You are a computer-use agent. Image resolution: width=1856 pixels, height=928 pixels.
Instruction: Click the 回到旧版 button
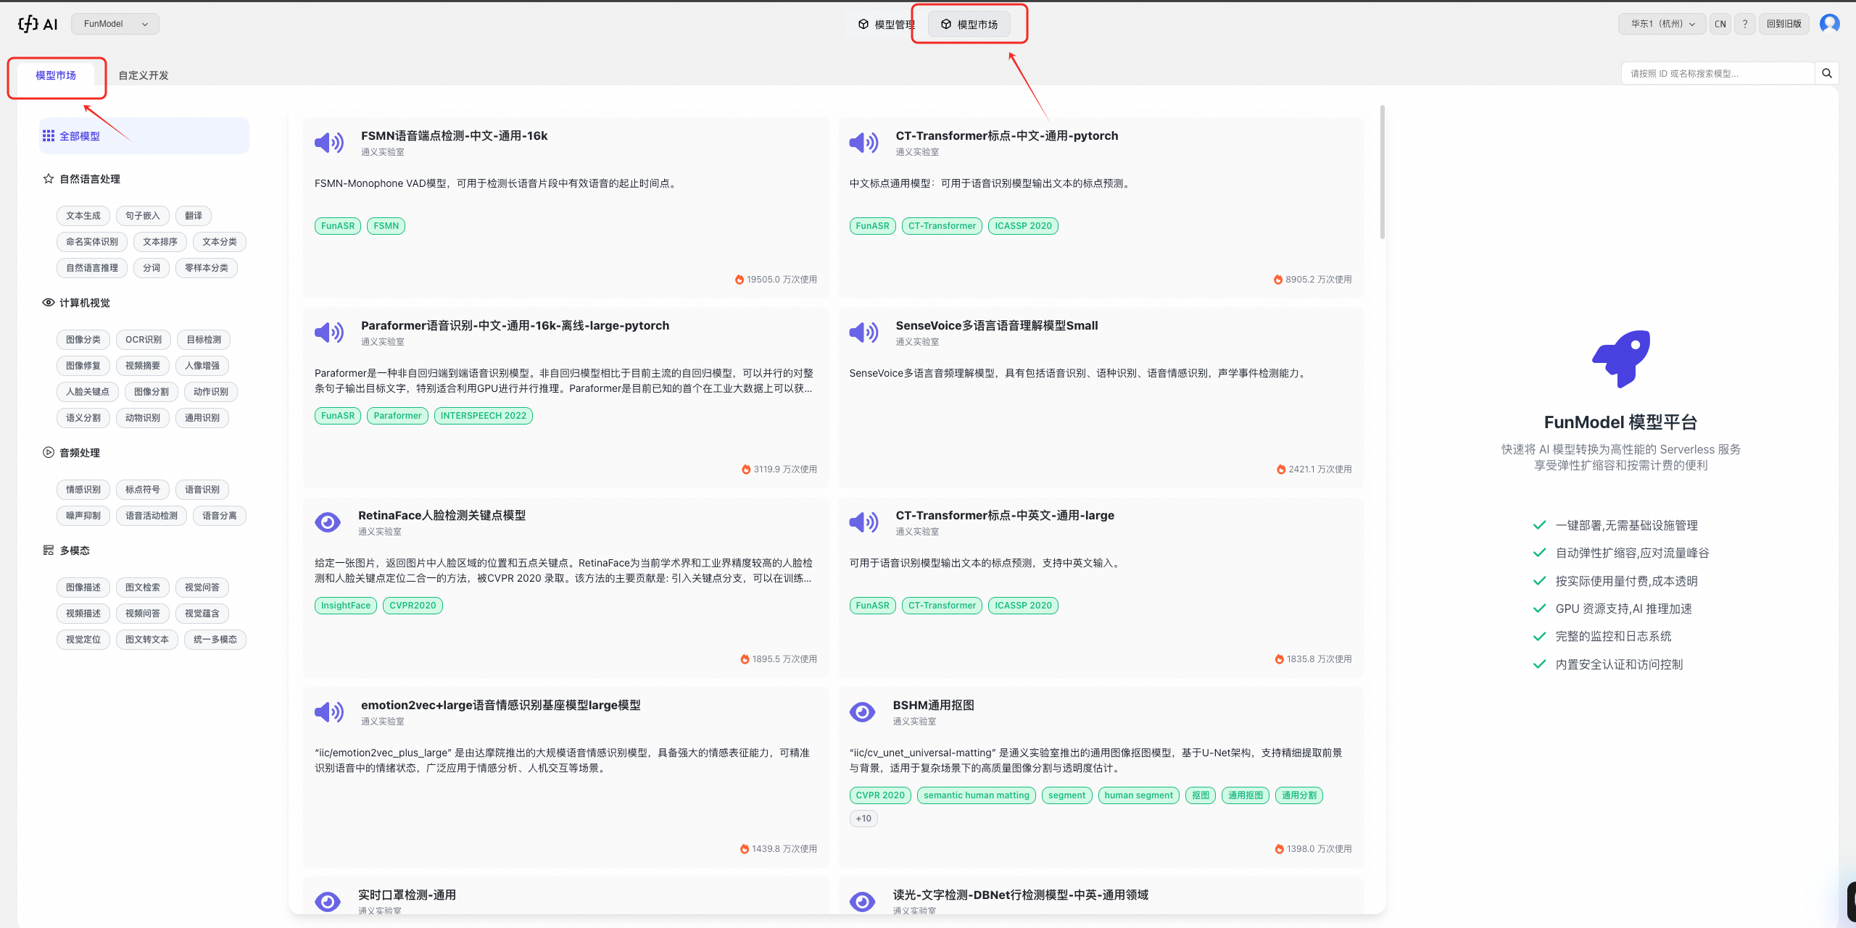pyautogui.click(x=1783, y=24)
